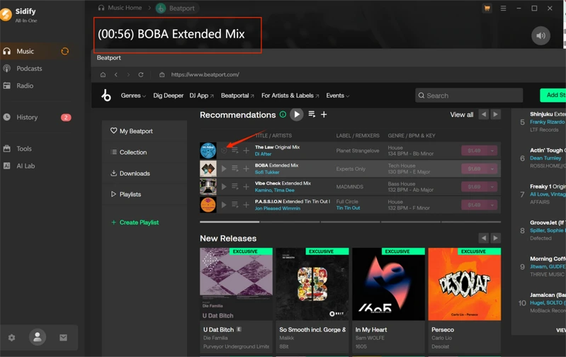566x357 pixels.
Task: Show previous Recommendations page arrow
Action: click(483, 115)
